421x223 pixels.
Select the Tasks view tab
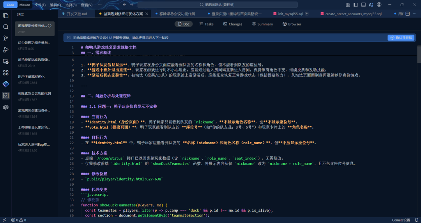tap(207, 24)
